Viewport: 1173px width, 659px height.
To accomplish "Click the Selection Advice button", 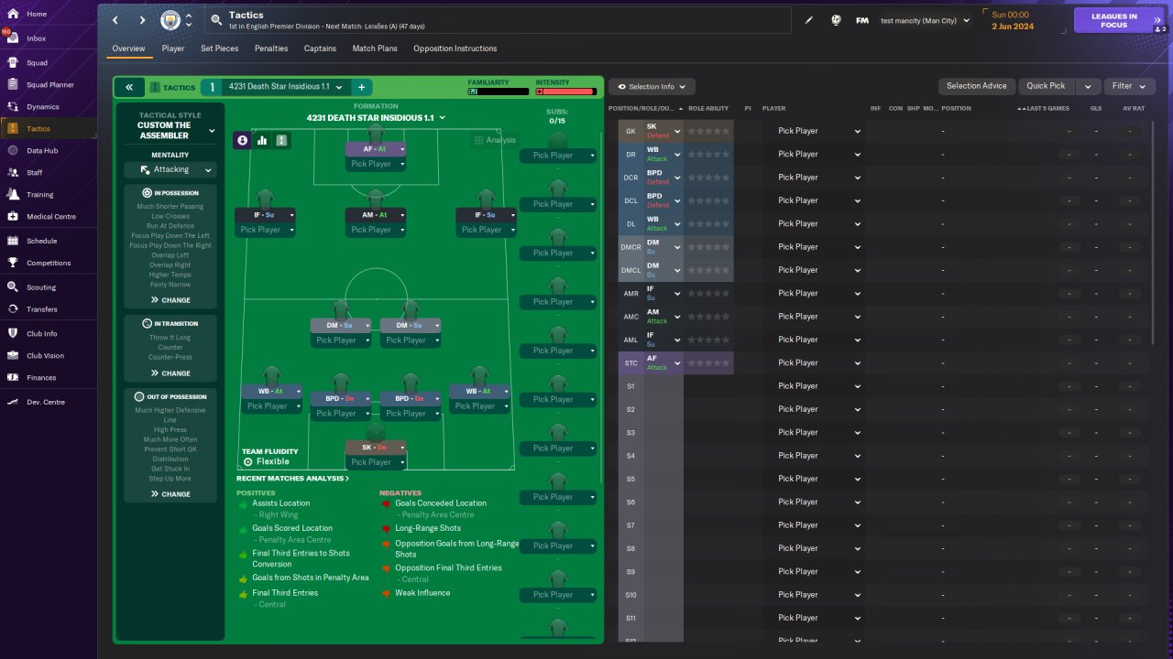I will (x=977, y=86).
